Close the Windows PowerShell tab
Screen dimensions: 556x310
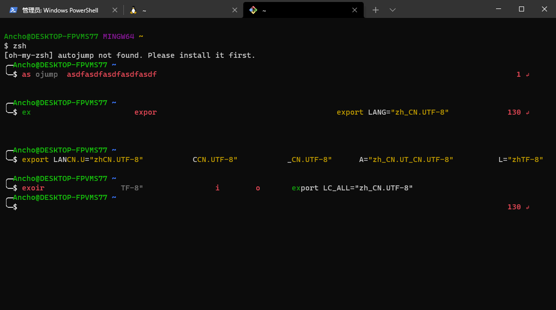point(116,9)
